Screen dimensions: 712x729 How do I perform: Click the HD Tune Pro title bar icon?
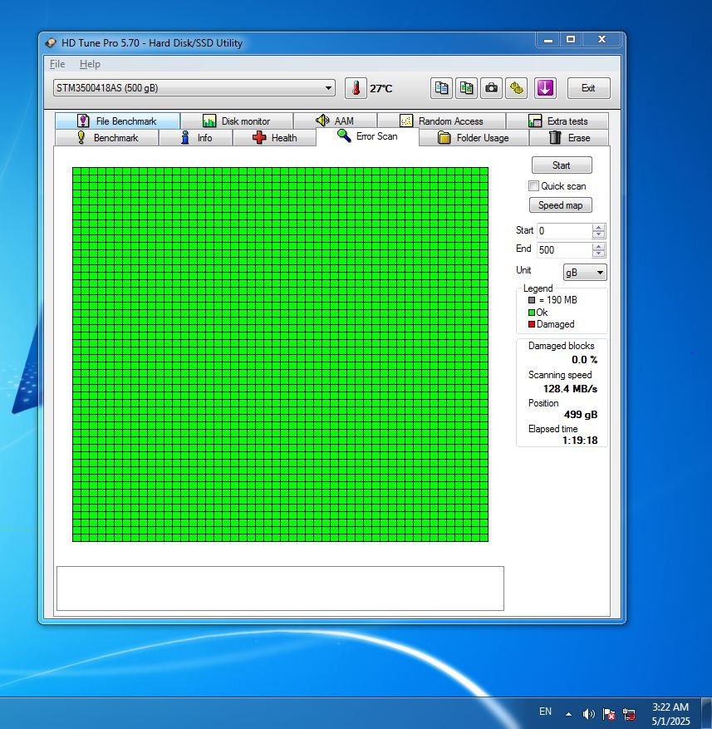point(51,43)
